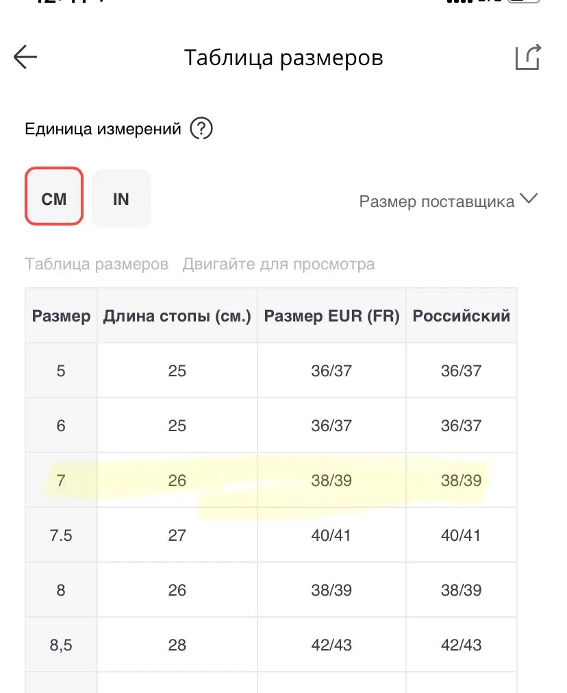Viewport: 567px width, 693px height.
Task: Select the size 6 row
Action: (61, 426)
